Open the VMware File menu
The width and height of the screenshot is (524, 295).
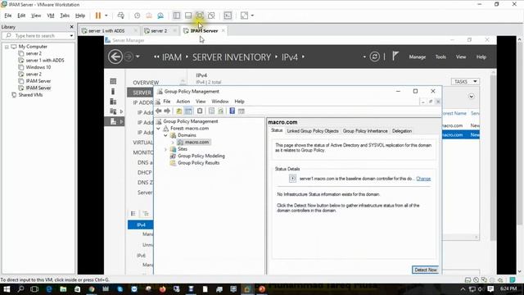8,16
